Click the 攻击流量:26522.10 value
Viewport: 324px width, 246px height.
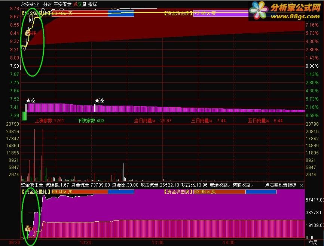pyautogui.click(x=160, y=185)
